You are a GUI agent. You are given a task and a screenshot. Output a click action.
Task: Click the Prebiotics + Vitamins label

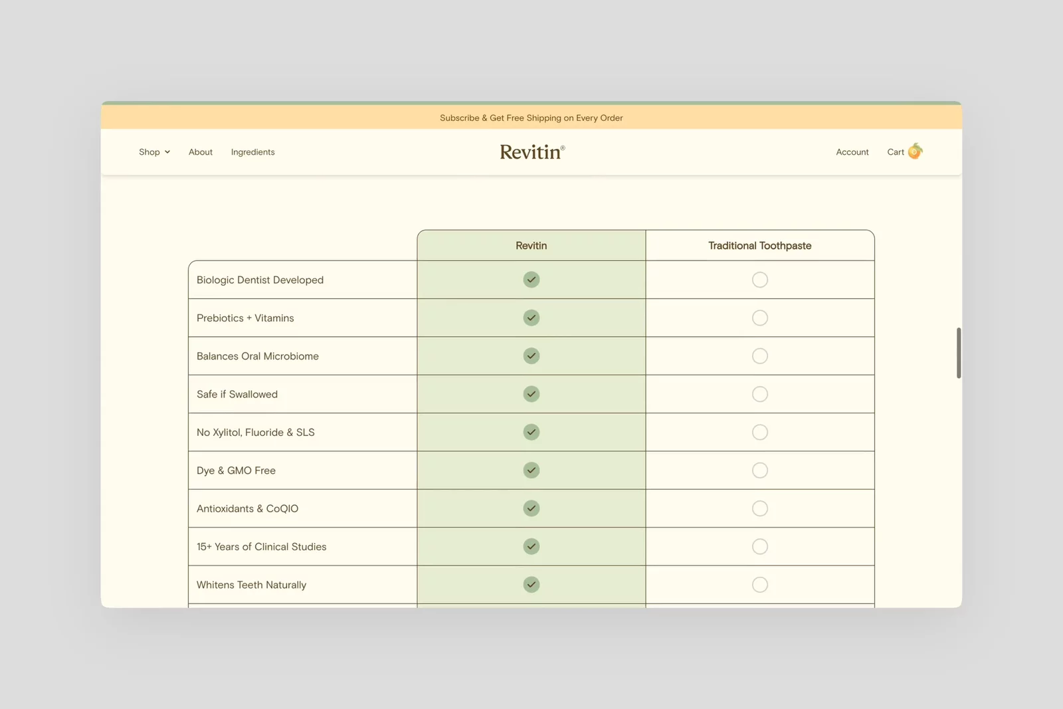pyautogui.click(x=245, y=318)
